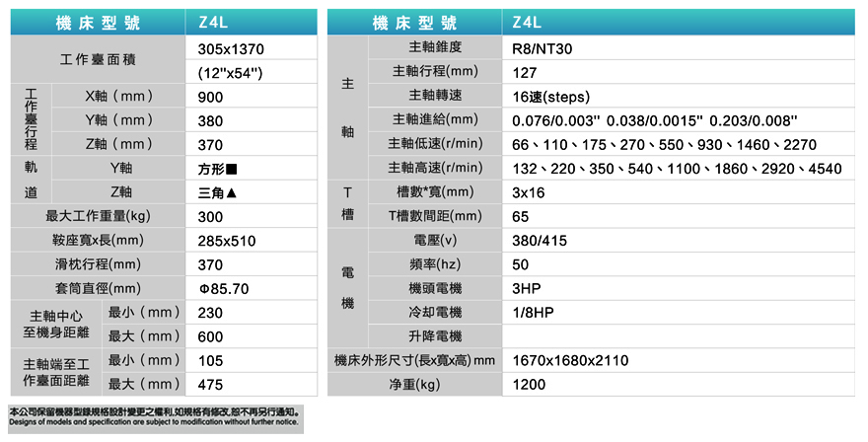Image resolution: width=868 pixels, height=442 pixels.
Task: Select the 主軸高速(r/min) values row
Action: coord(677,169)
